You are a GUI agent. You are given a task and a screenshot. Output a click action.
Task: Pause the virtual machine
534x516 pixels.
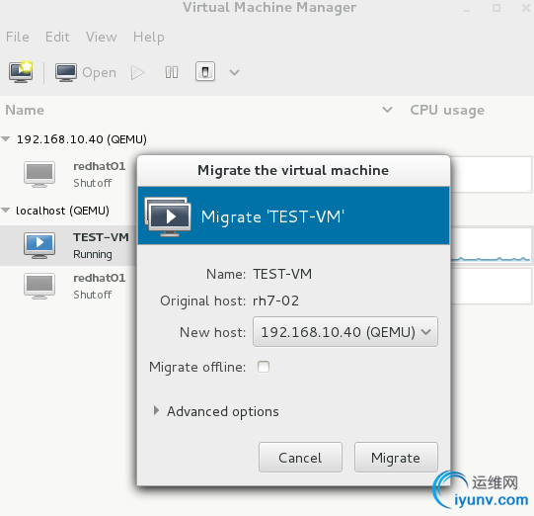(x=172, y=72)
